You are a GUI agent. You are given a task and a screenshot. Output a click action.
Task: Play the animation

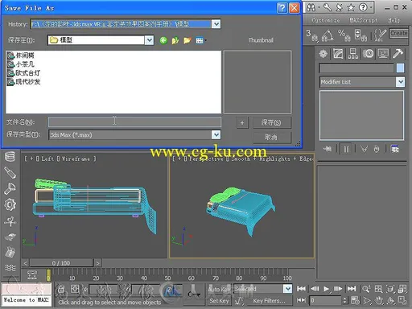tap(326, 289)
